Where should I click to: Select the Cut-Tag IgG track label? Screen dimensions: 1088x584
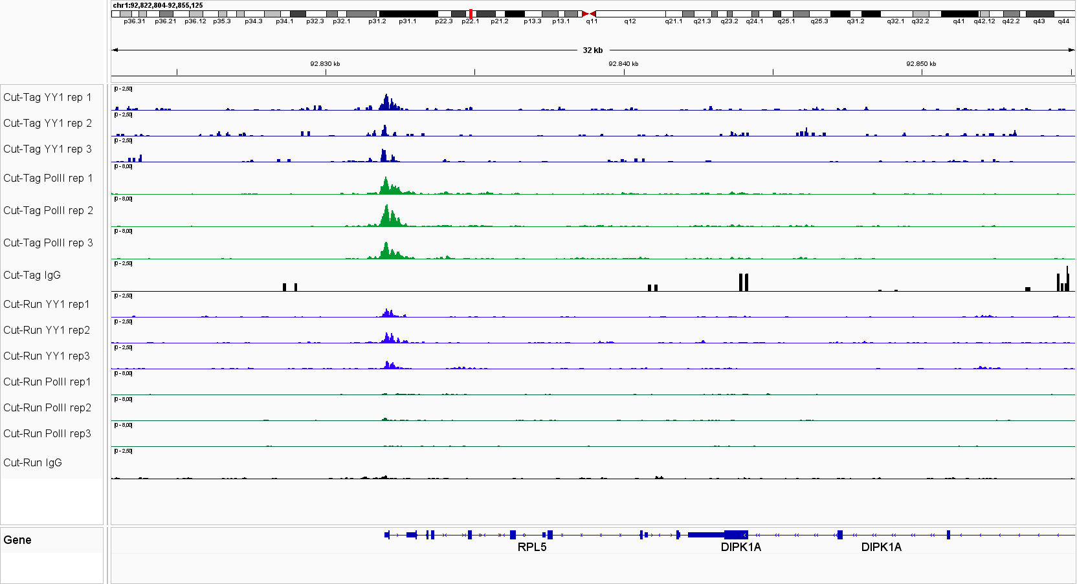[x=32, y=276]
